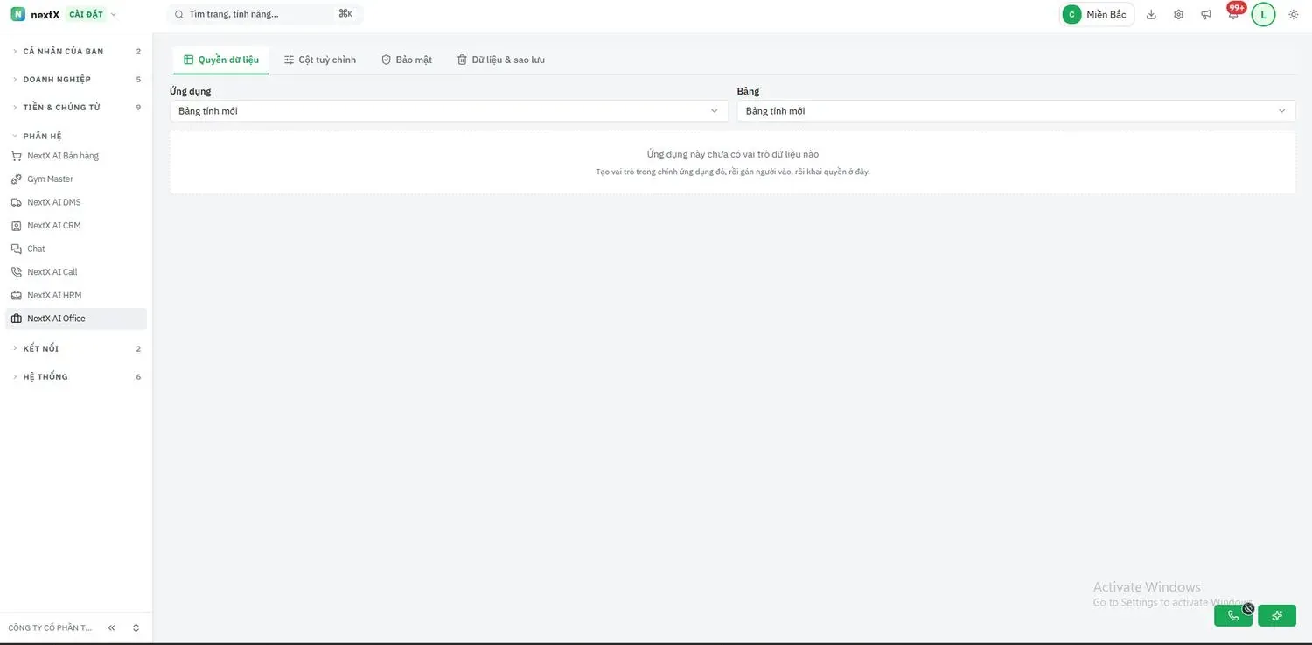Expand the Tiền & Chứng từ section
The height and width of the screenshot is (645, 1312).
click(76, 107)
